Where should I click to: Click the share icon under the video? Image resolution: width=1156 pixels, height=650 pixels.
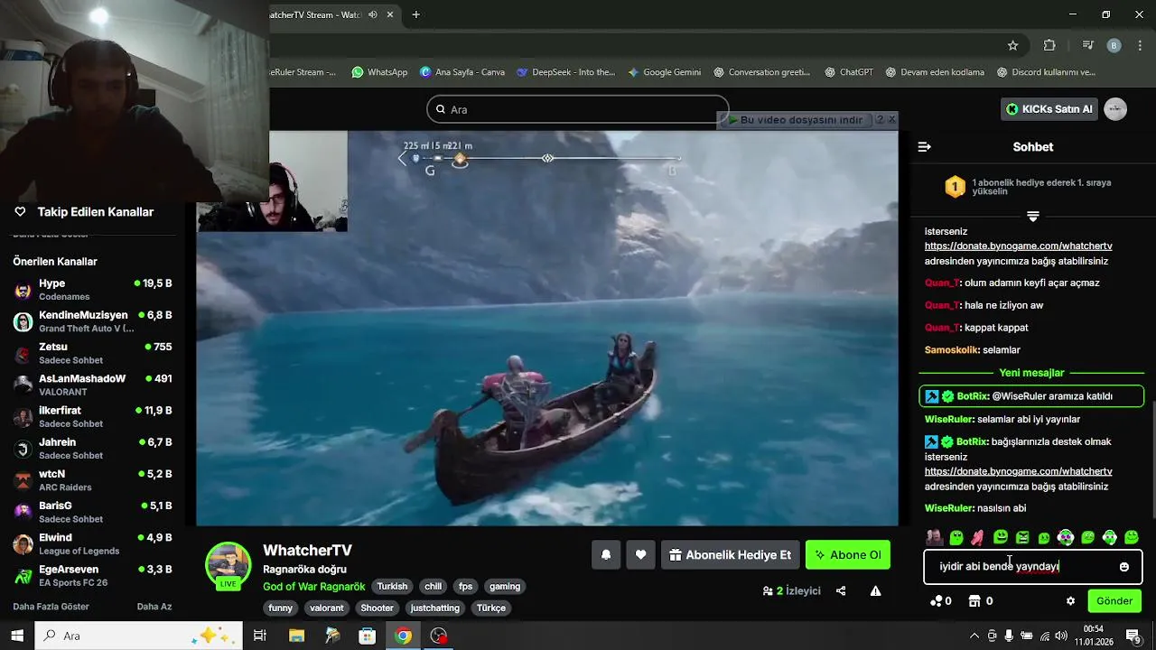pos(841,590)
